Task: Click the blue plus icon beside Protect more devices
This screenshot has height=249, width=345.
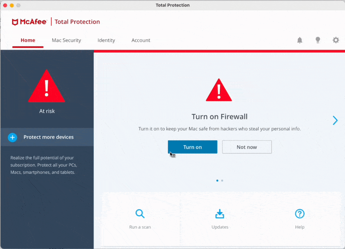Action: tap(13, 137)
